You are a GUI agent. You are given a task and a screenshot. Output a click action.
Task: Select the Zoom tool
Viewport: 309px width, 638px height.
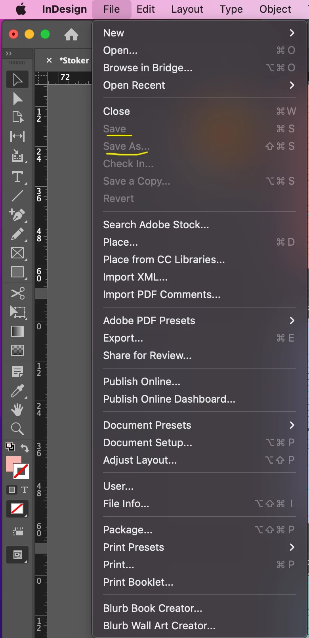17,429
